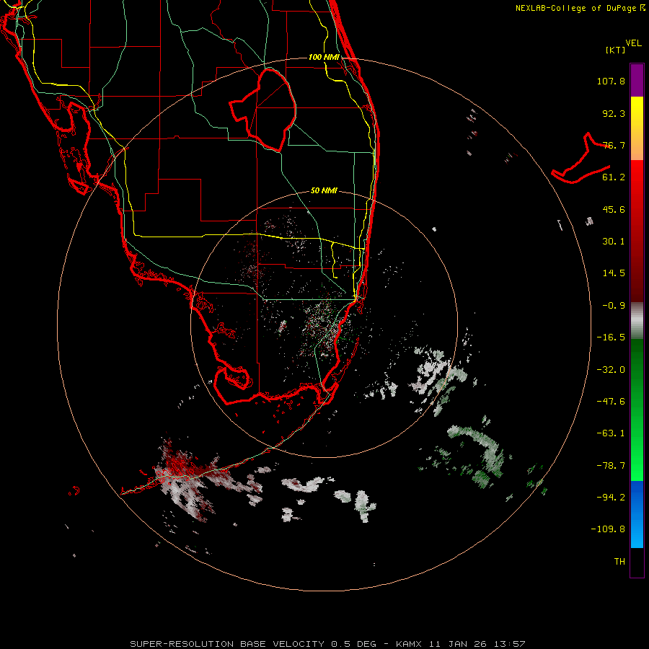The image size is (649, 649).
Task: Click the 45.6 velocity scale value
Action: point(614,209)
